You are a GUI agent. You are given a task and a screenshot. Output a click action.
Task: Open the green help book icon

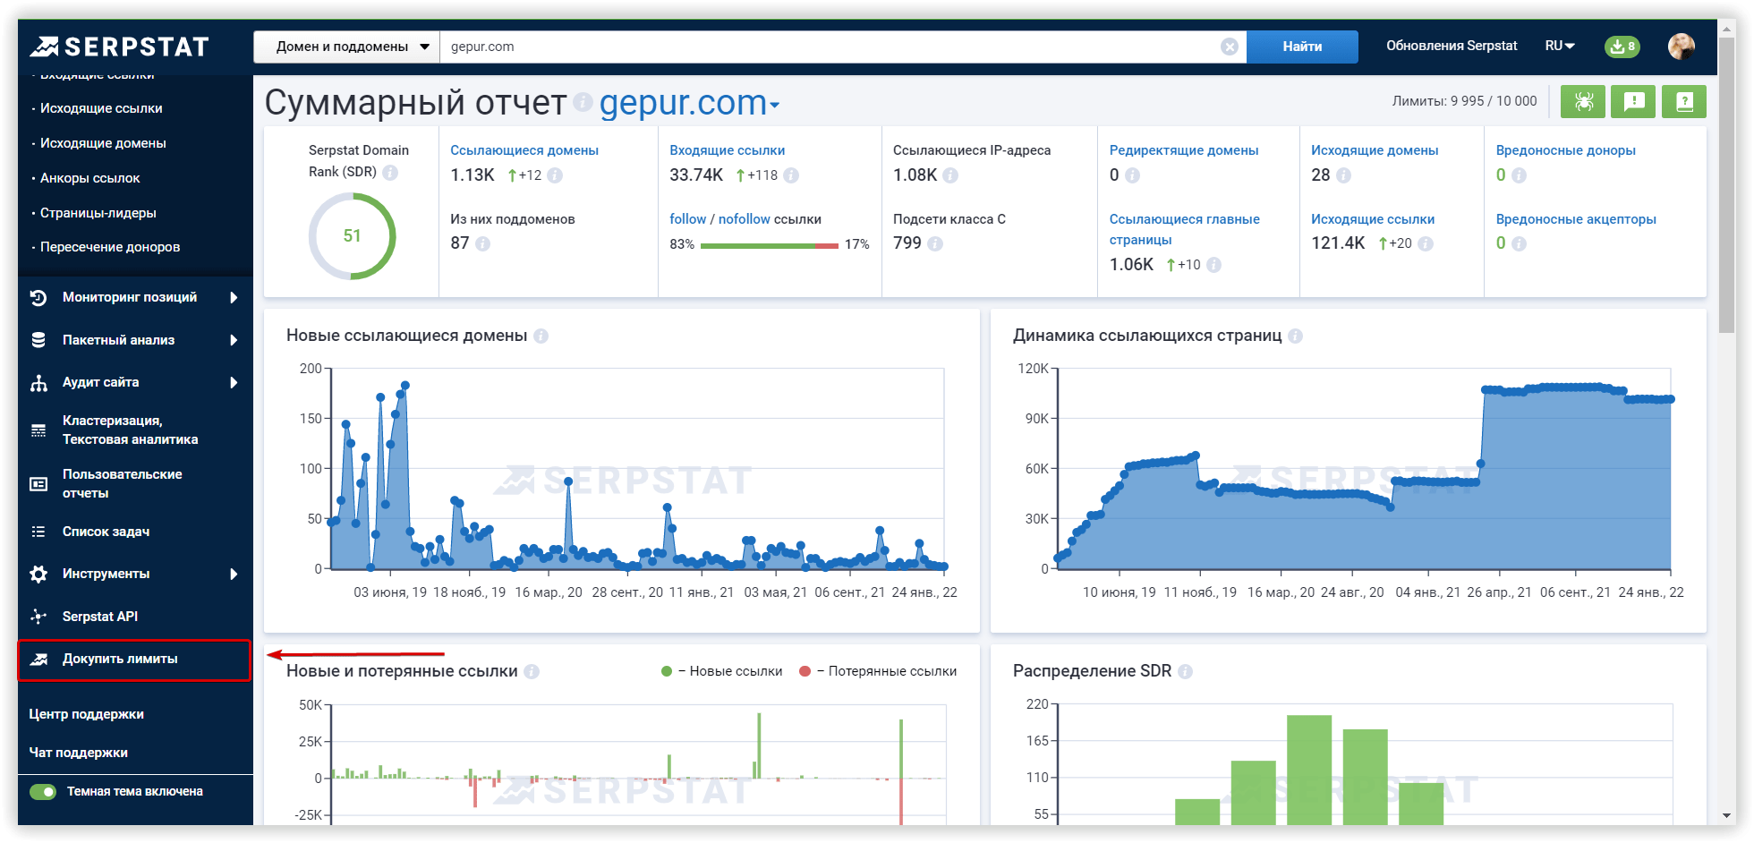tap(1684, 101)
